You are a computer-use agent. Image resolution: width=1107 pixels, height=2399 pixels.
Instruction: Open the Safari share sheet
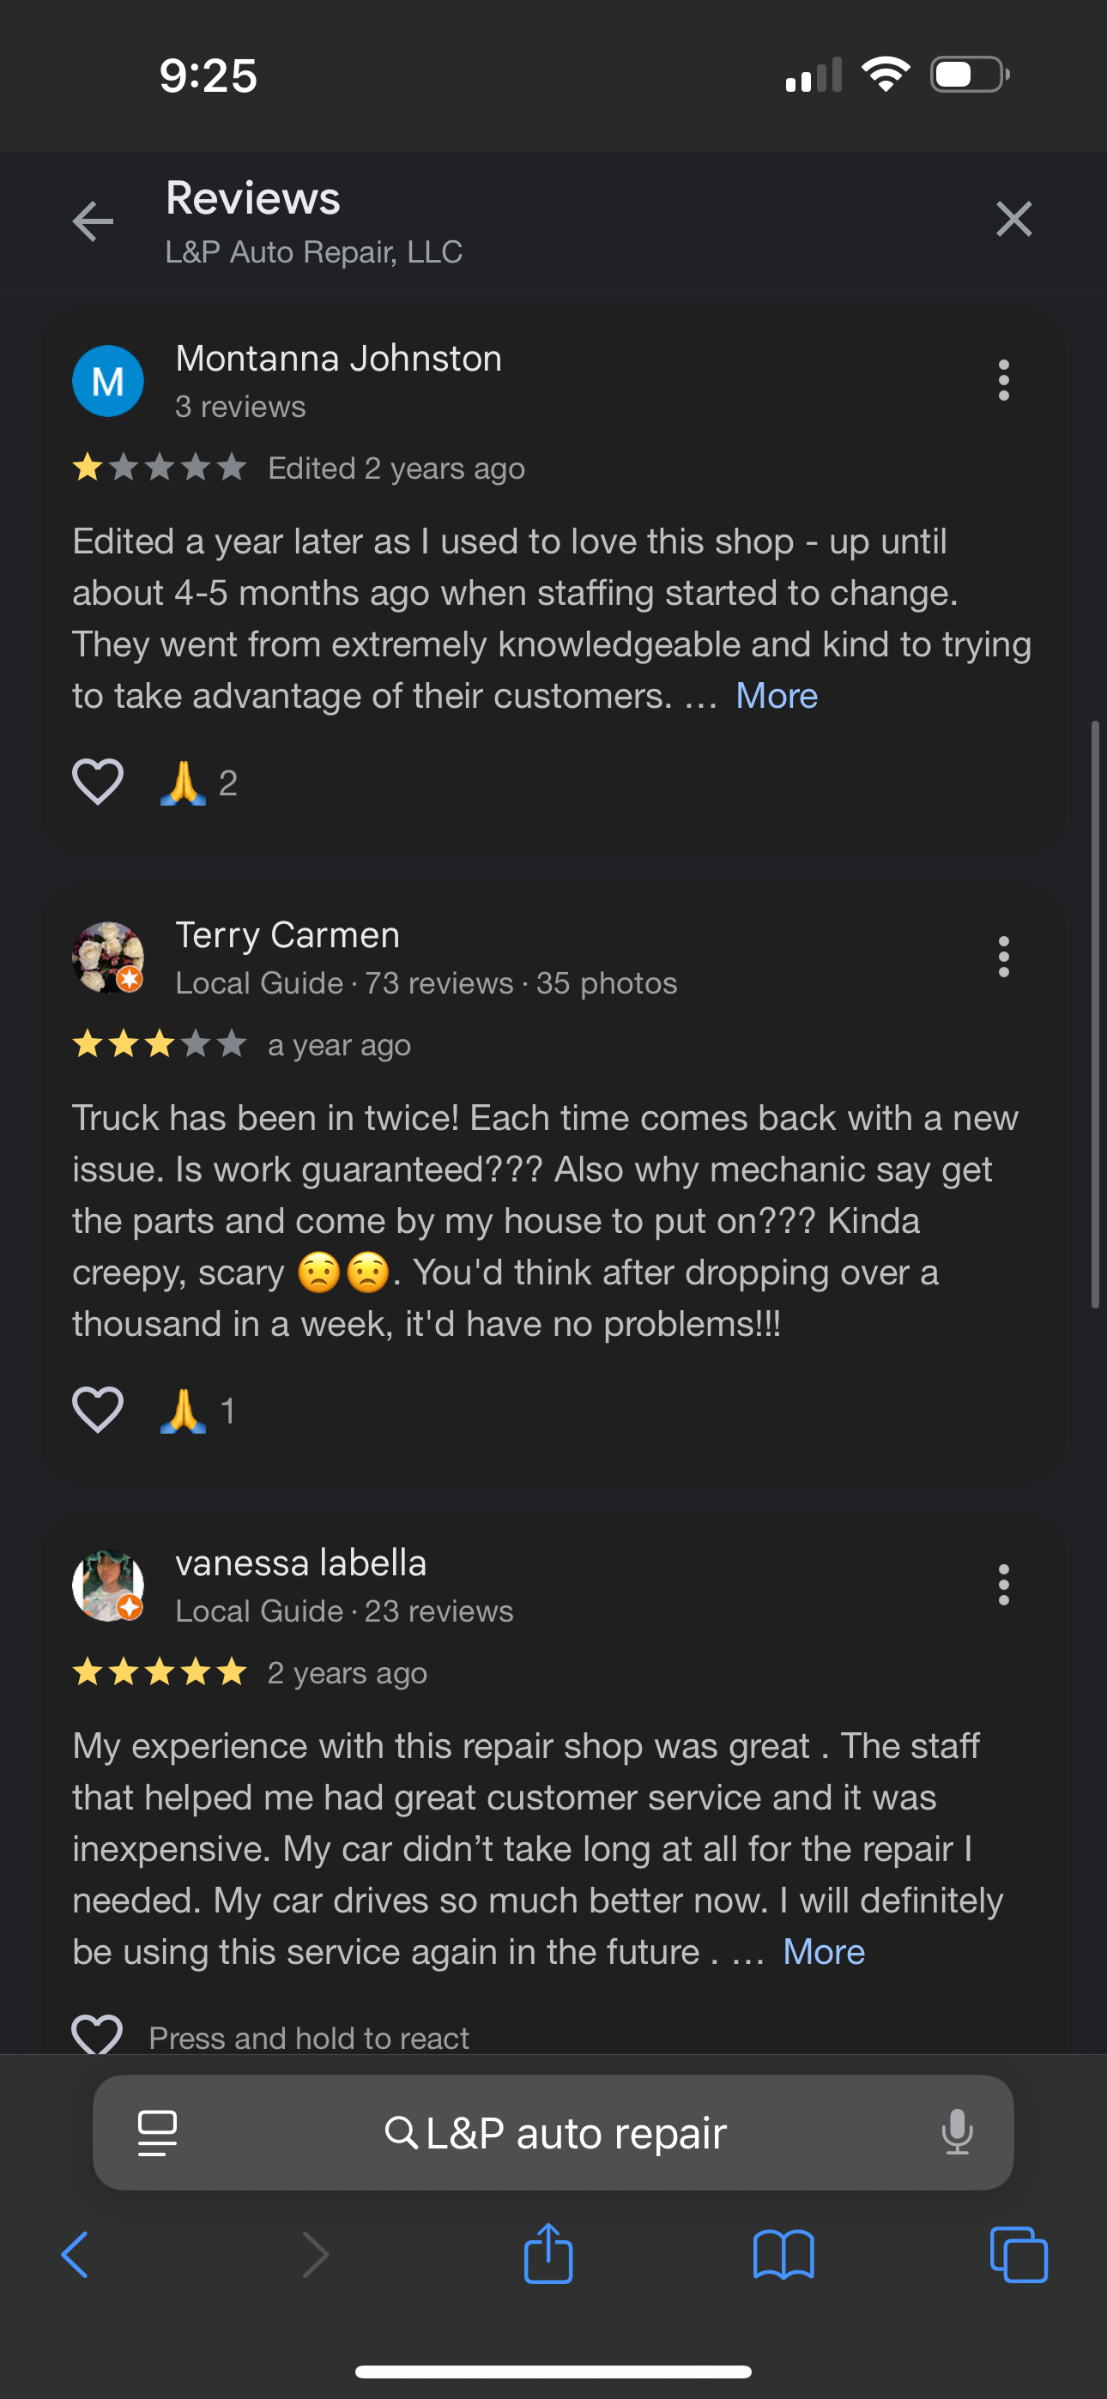(547, 2254)
